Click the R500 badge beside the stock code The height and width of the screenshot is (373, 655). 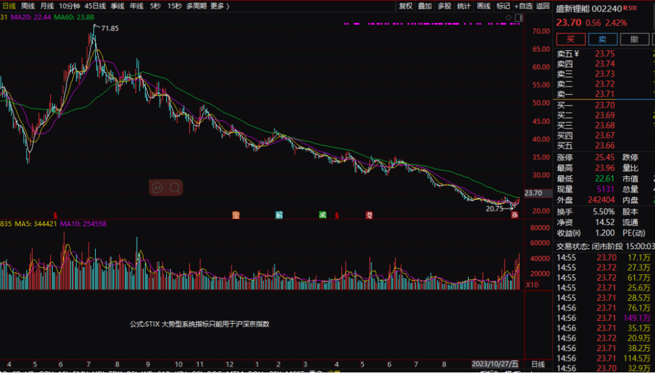click(630, 8)
